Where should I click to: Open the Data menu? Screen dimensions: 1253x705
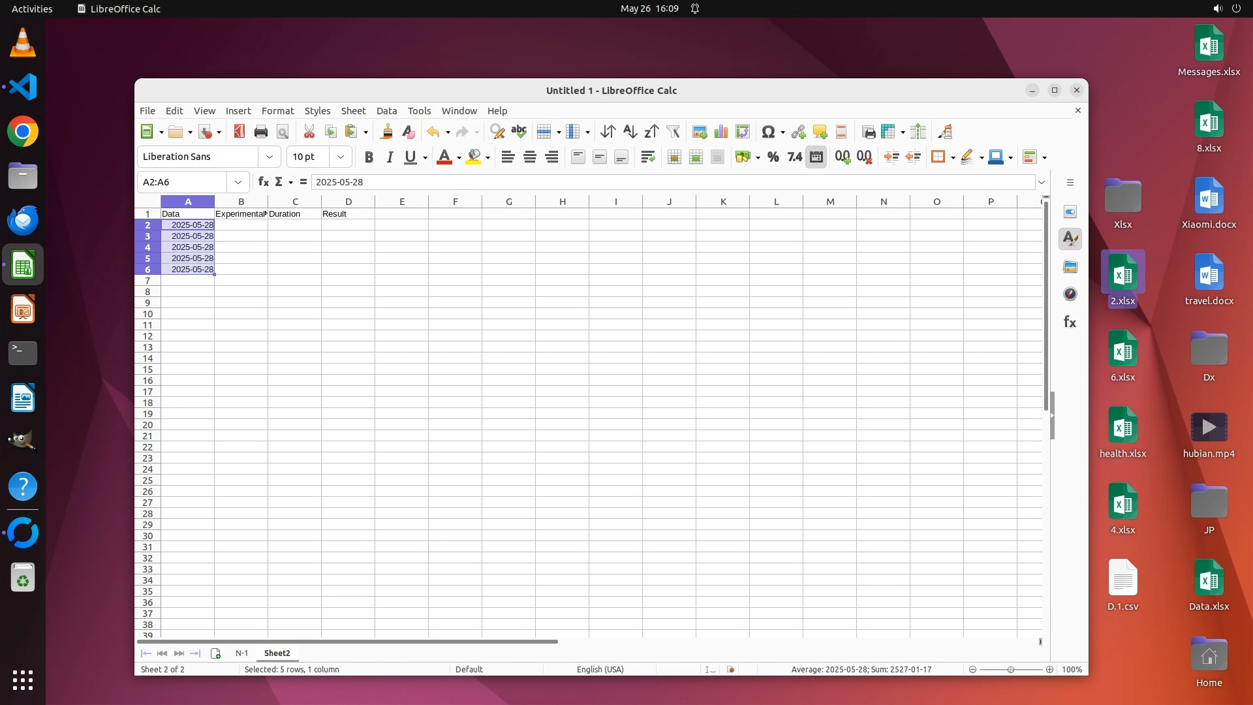click(x=386, y=111)
